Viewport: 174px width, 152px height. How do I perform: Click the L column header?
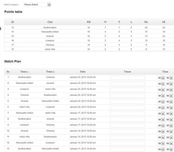coord(131,22)
